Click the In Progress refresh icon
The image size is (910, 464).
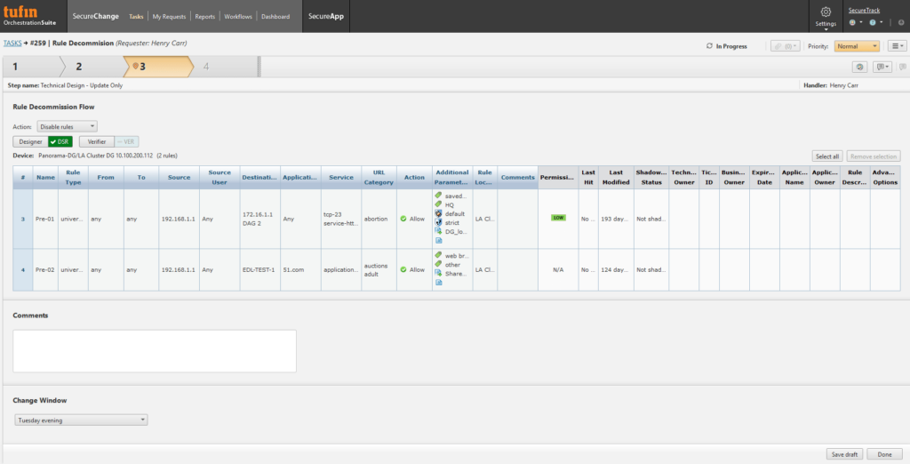[709, 46]
